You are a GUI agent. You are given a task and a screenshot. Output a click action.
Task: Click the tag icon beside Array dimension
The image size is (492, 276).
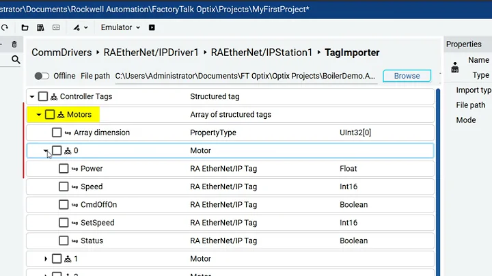68,133
